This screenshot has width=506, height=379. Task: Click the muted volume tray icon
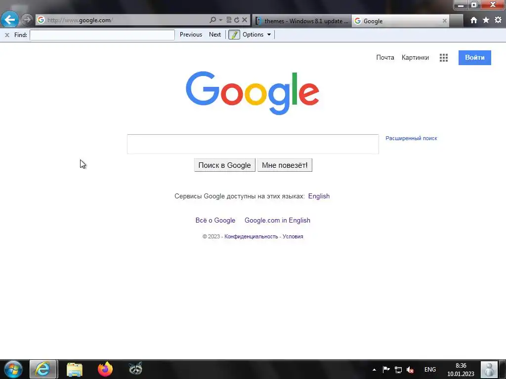[410, 370]
